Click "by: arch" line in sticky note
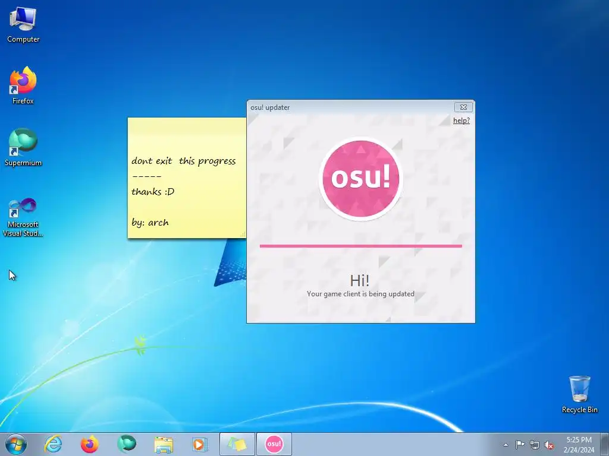 point(150,223)
